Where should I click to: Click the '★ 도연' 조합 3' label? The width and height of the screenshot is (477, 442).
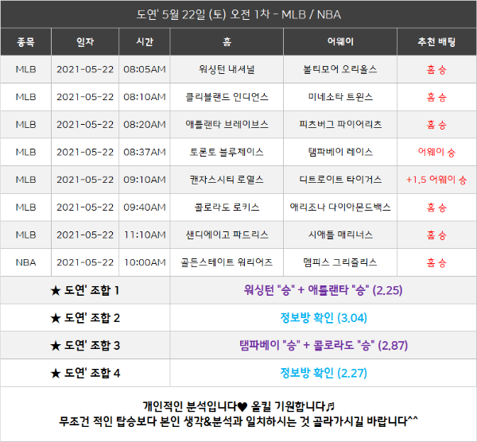point(85,346)
